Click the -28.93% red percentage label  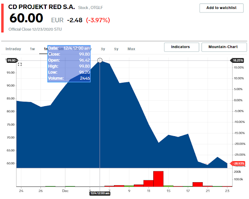(x=238, y=163)
